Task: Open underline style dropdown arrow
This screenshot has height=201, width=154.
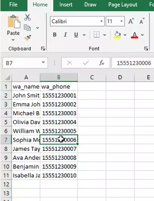Action: click(84, 35)
